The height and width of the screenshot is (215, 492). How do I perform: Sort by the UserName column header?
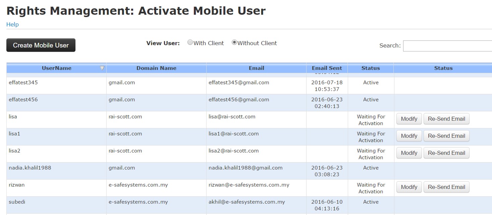point(56,68)
